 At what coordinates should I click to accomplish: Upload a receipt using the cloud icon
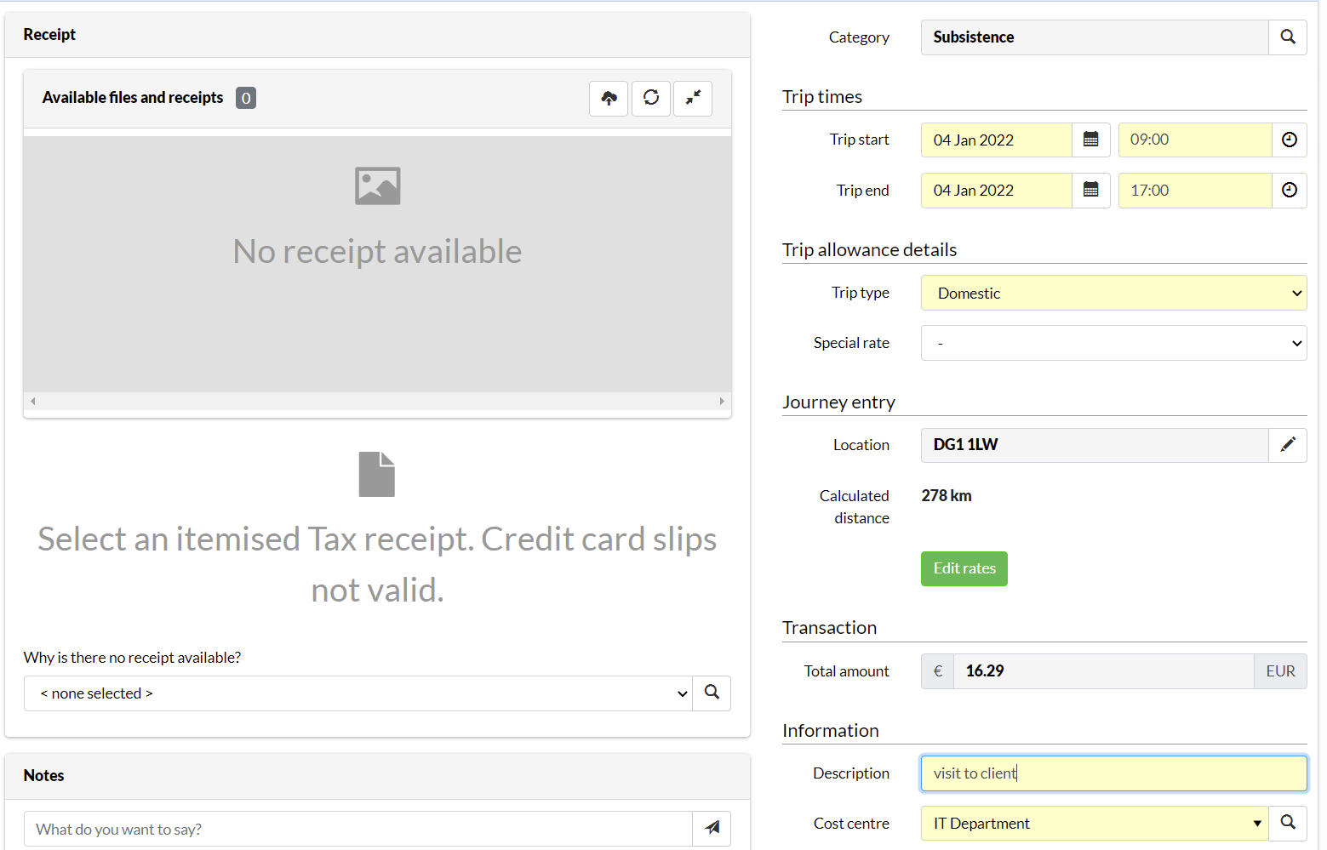(609, 98)
